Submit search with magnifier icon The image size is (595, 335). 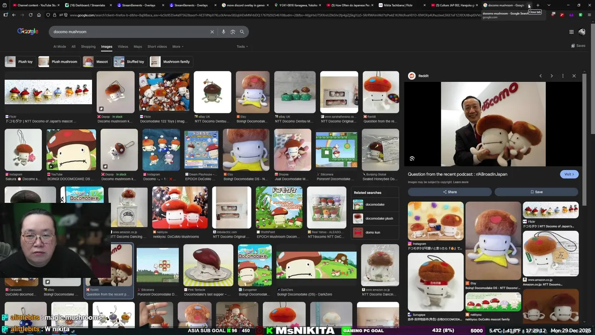pyautogui.click(x=242, y=32)
